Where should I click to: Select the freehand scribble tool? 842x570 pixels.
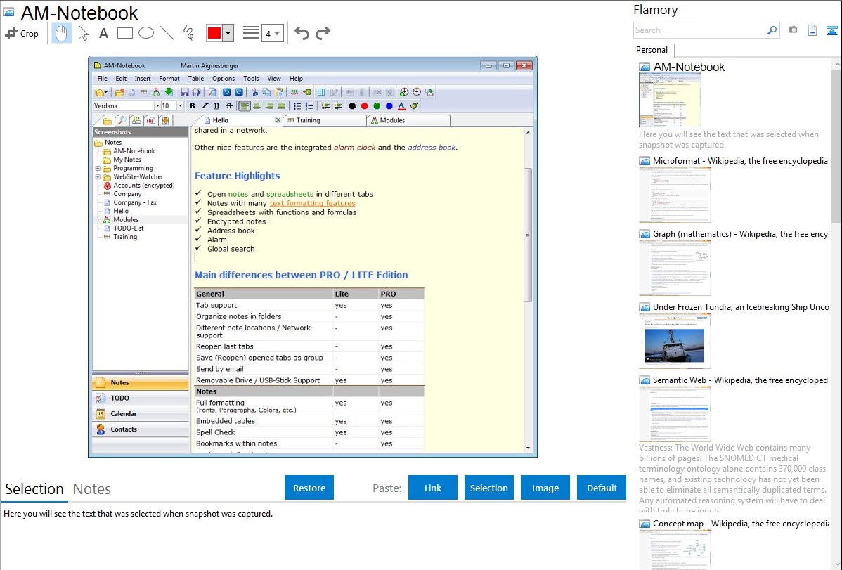[x=188, y=33]
